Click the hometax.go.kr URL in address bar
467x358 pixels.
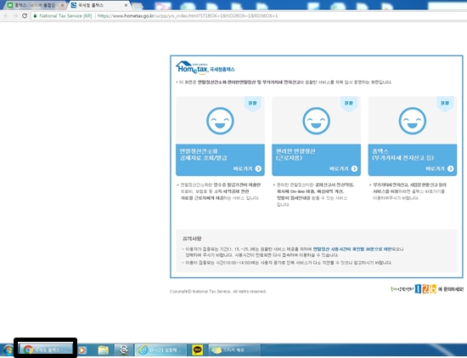(x=188, y=16)
